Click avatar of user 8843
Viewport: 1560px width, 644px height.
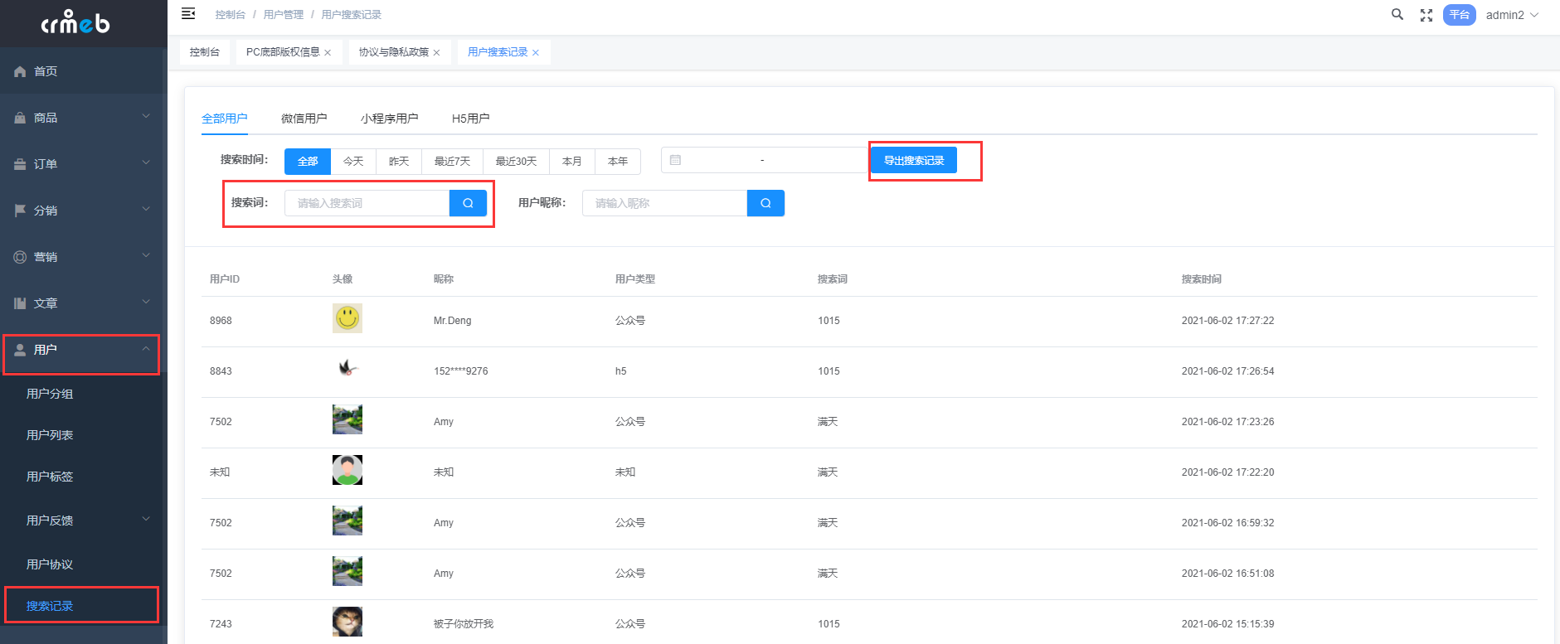[347, 369]
